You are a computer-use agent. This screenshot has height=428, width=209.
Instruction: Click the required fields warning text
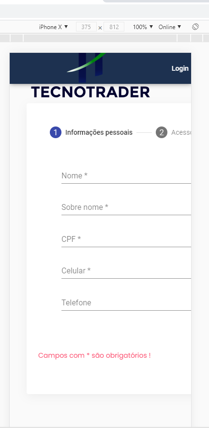[x=94, y=355]
